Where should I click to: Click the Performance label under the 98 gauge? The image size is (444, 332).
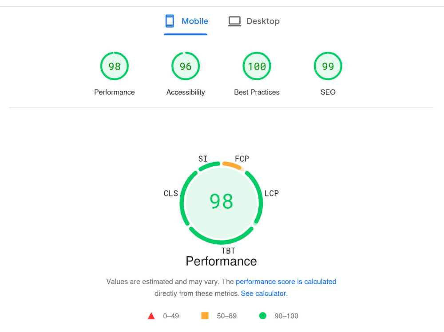(115, 92)
